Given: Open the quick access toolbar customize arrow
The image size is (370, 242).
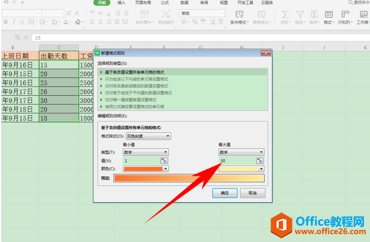Looking at the screenshot, I should coord(22,2).
